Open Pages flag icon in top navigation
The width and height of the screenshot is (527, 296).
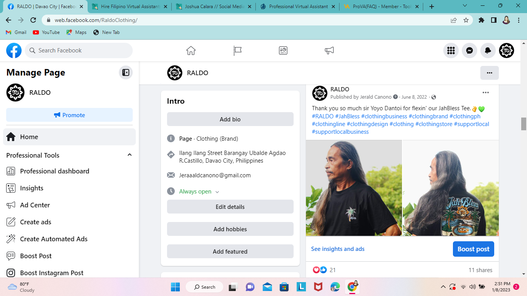tap(237, 50)
